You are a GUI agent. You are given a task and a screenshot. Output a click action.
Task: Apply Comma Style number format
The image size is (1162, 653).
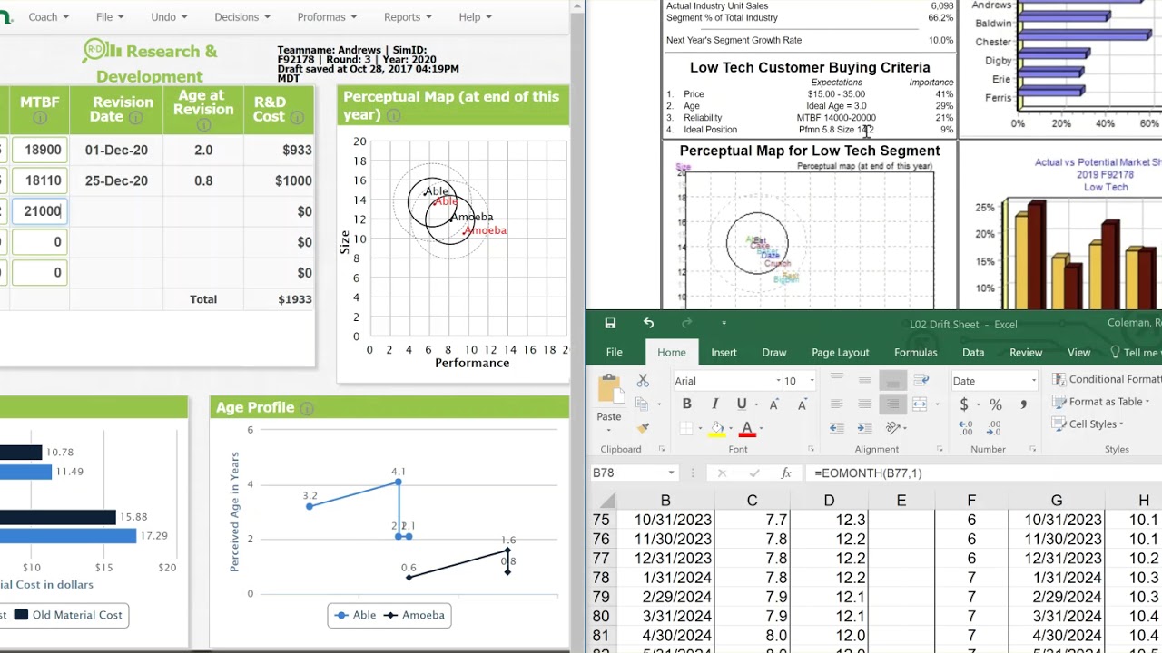pos(1024,404)
